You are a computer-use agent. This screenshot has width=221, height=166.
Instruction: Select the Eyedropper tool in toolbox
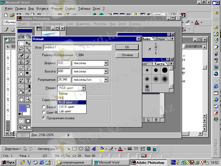tap(28, 92)
